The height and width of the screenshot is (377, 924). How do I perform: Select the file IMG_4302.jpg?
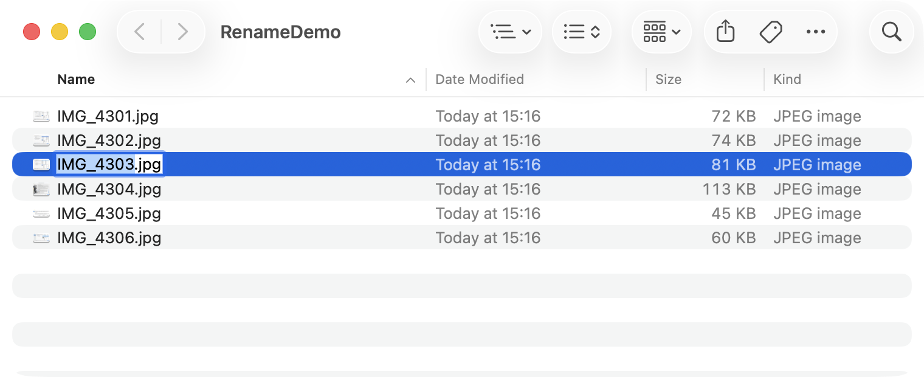pyautogui.click(x=109, y=140)
